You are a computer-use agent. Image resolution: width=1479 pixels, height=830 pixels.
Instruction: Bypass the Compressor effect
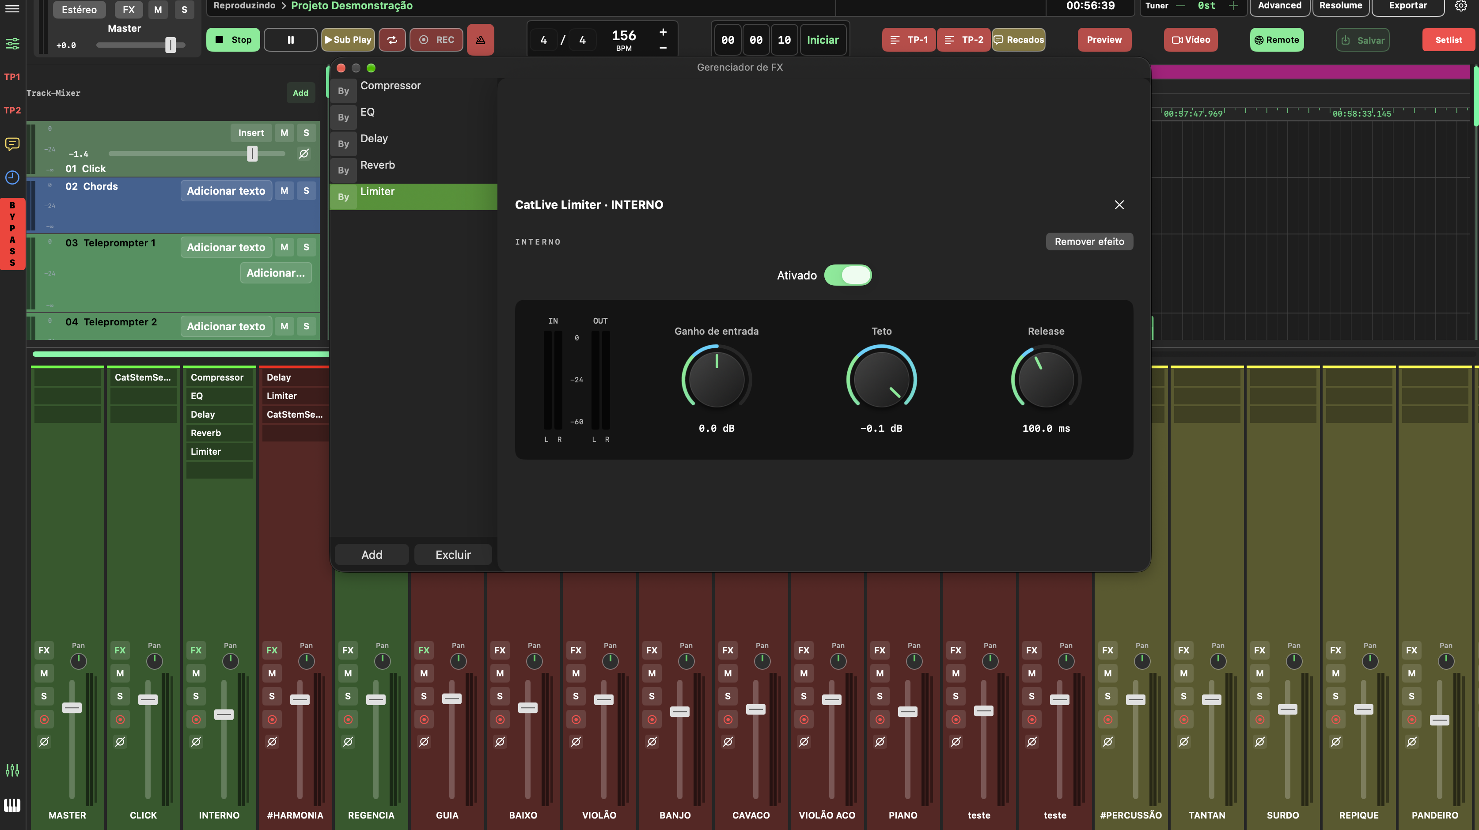[x=343, y=91]
